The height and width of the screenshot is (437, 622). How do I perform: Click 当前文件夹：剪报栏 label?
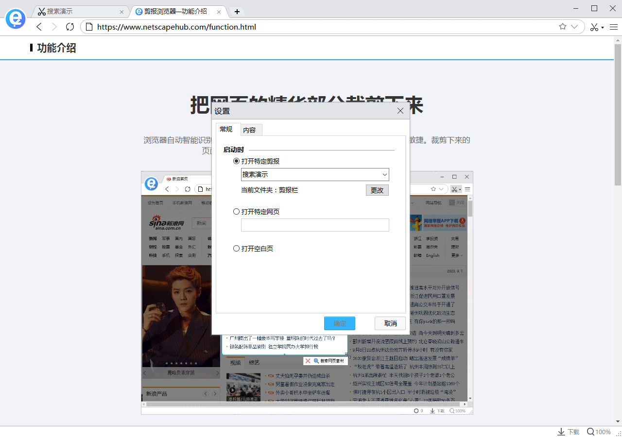(269, 190)
